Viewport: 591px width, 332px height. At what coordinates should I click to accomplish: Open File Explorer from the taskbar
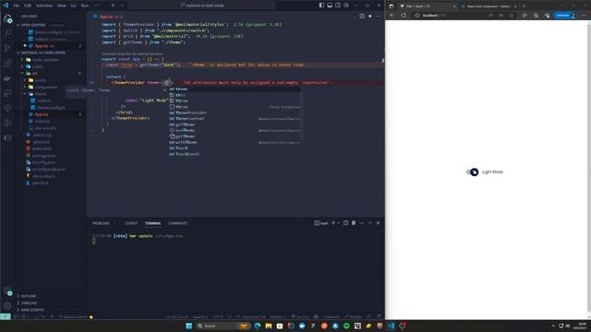[x=269, y=326]
